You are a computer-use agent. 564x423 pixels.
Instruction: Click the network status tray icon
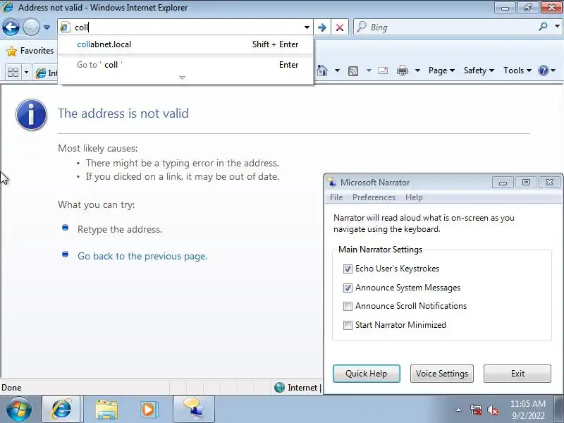pos(475,410)
